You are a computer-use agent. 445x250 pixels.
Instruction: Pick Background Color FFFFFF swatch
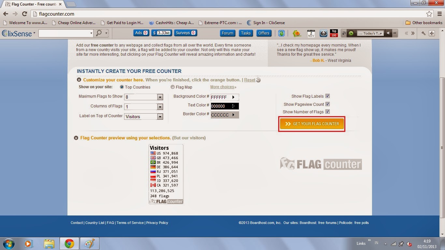225,97
